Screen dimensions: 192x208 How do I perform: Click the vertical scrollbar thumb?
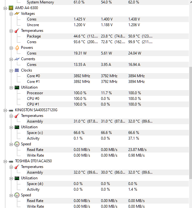190,123
